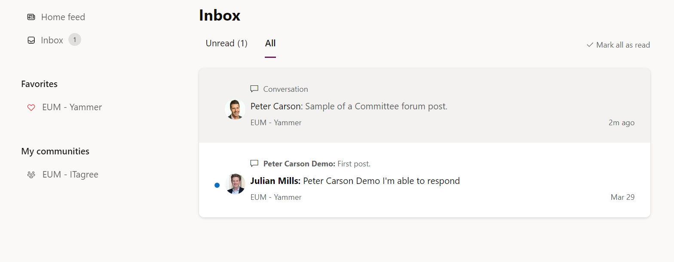Click the Conversation speech bubble icon
Viewport: 674px width, 262px height.
pos(254,89)
